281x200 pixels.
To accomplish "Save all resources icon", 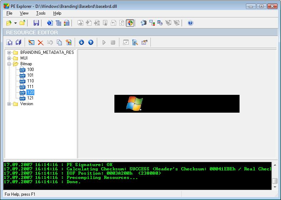I will point(19,42).
